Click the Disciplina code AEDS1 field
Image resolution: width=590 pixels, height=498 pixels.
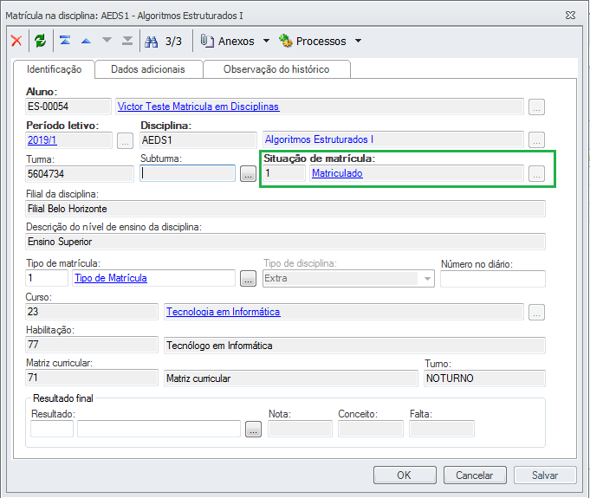[198, 140]
